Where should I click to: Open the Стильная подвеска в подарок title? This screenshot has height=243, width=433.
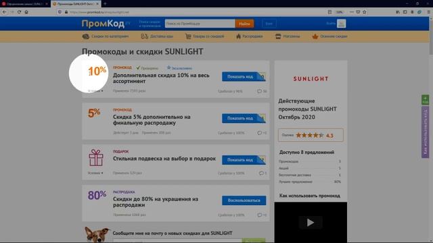[164, 159]
